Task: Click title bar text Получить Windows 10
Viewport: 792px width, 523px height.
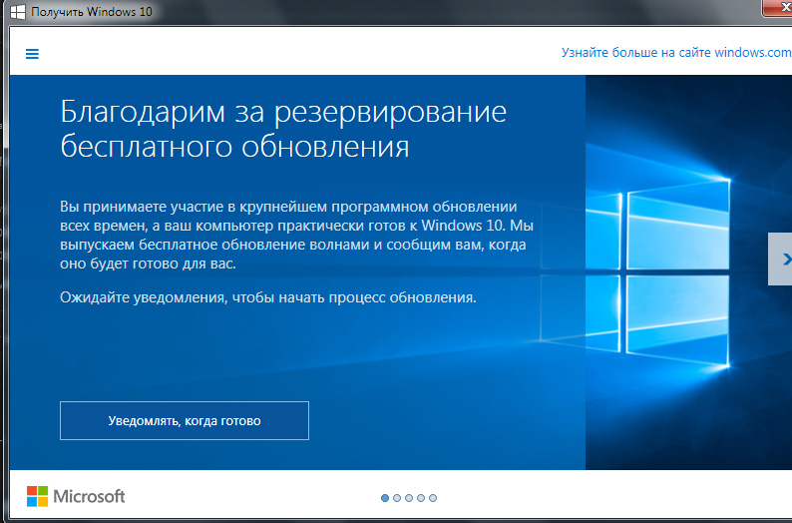Action: pyautogui.click(x=92, y=12)
